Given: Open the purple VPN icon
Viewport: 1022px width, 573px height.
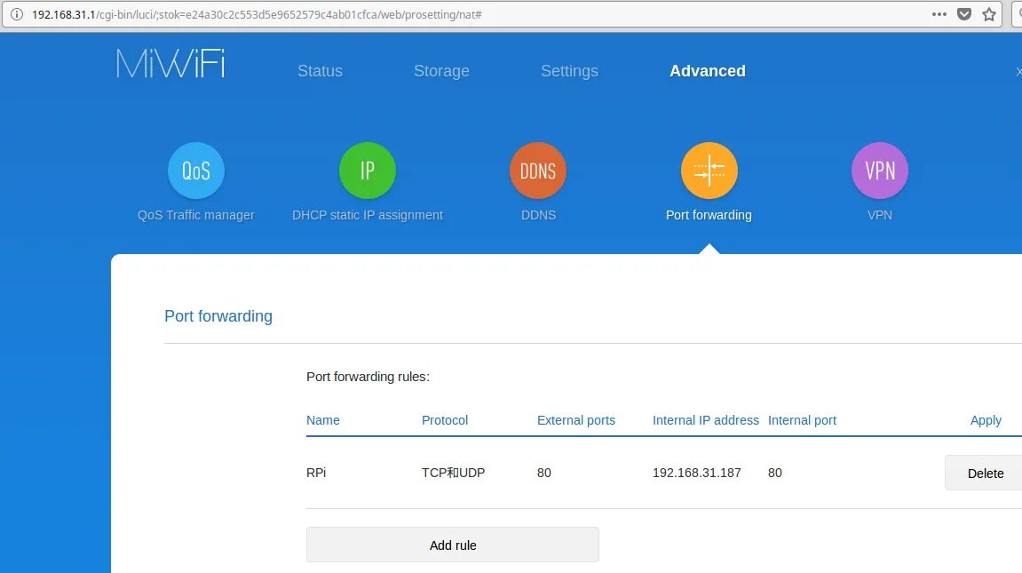Looking at the screenshot, I should 880,171.
